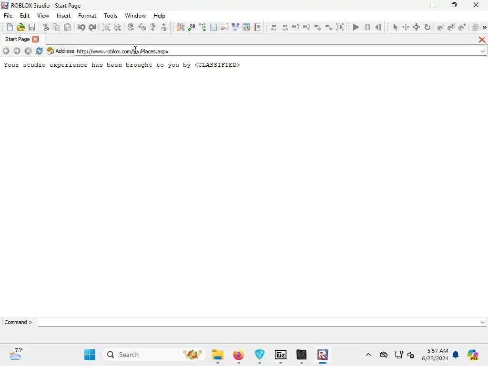Viewport: 488px width, 366px height.
Task: Open the Format menu
Action: coord(87,16)
